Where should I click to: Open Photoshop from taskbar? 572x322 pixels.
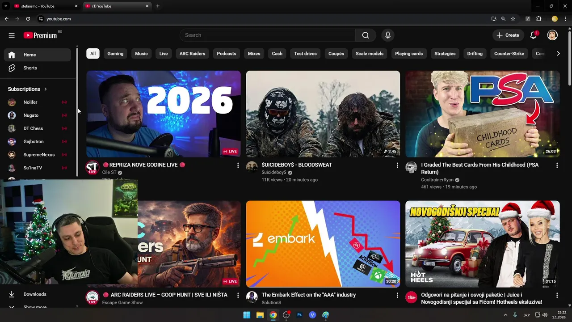pyautogui.click(x=299, y=315)
